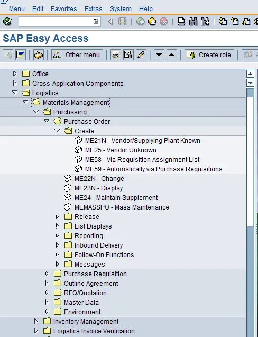Expand the Follow-On Functions folder
Screen dimensions: 258x337
tap(57, 254)
